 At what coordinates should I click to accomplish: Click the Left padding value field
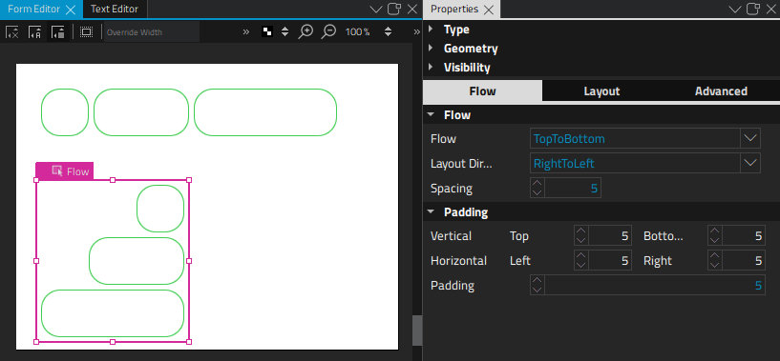tap(610, 260)
